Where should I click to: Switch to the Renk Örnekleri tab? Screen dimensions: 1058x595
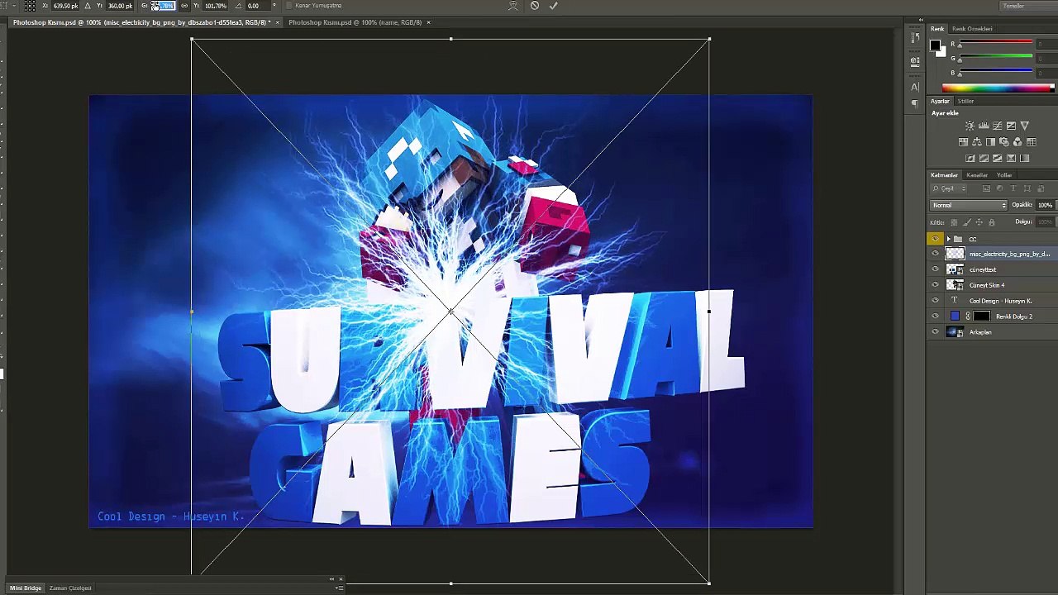(x=973, y=29)
